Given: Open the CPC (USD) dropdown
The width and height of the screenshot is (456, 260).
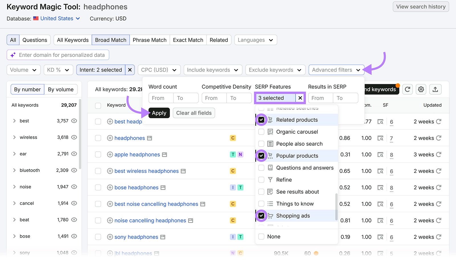Looking at the screenshot, I should click(159, 70).
